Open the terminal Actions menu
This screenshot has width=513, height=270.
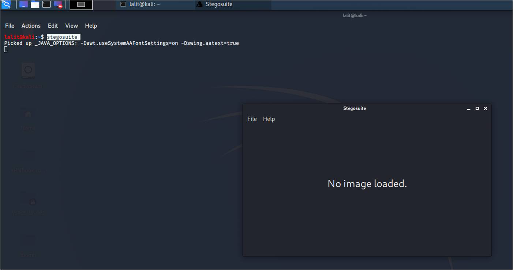31,26
